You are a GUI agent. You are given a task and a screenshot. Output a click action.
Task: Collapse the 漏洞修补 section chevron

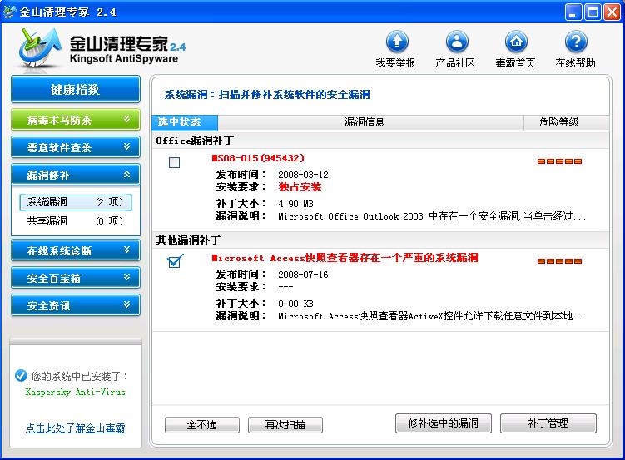126,174
